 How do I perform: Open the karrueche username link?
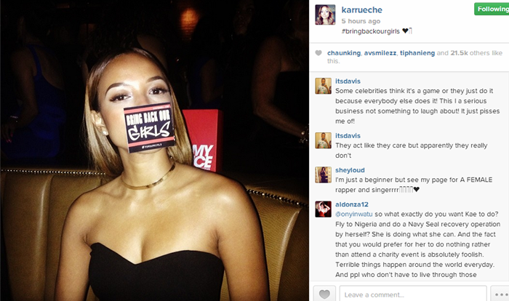pyautogui.click(x=361, y=10)
